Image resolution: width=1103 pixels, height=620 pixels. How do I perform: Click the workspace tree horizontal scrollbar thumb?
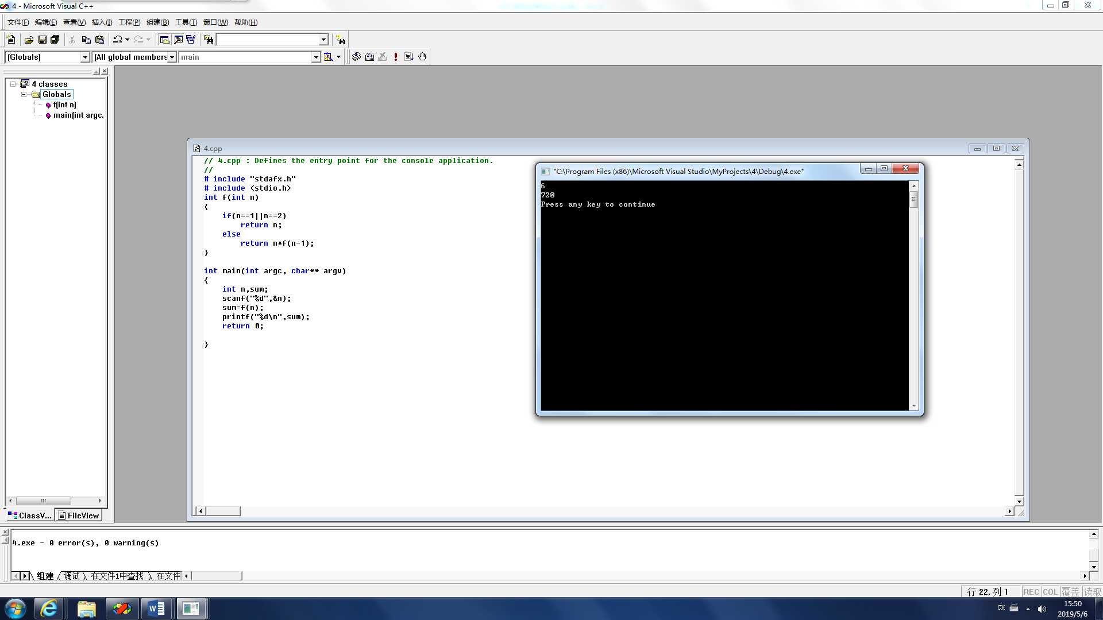point(43,501)
